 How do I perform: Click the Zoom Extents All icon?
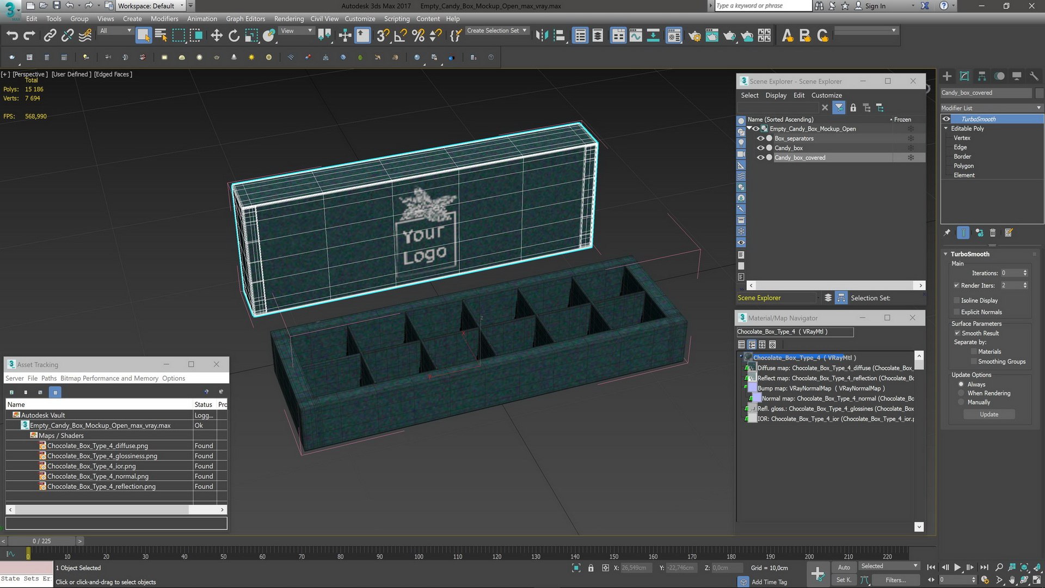(1037, 567)
